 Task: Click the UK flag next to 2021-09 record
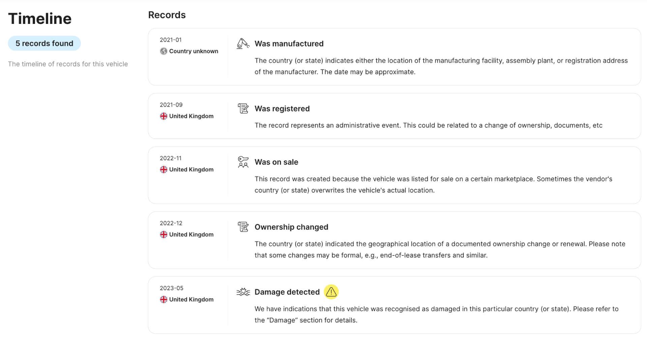tap(164, 116)
